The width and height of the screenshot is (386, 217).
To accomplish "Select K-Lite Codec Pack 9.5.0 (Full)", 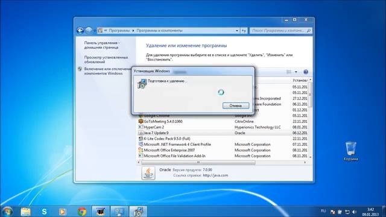I will click(223, 139).
